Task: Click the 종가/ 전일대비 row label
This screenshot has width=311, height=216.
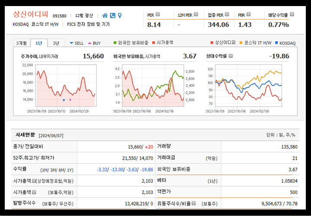Action: [x=28, y=146]
